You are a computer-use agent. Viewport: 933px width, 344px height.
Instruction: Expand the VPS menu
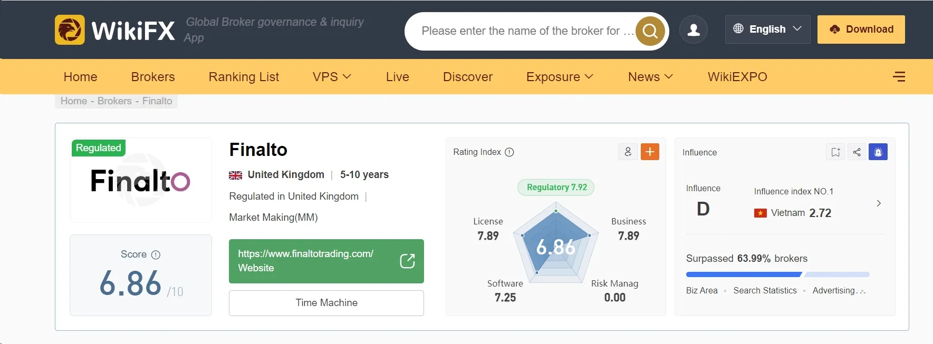click(332, 77)
